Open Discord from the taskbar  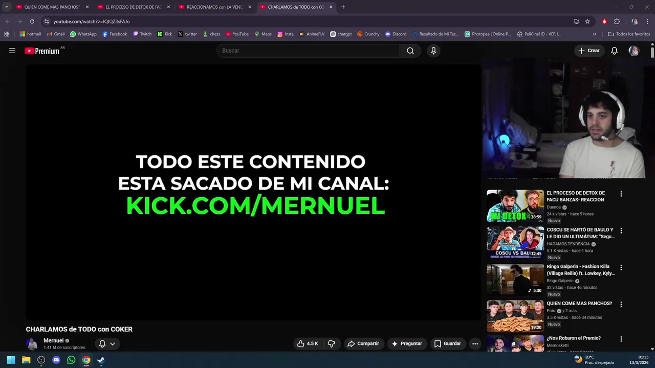56,360
